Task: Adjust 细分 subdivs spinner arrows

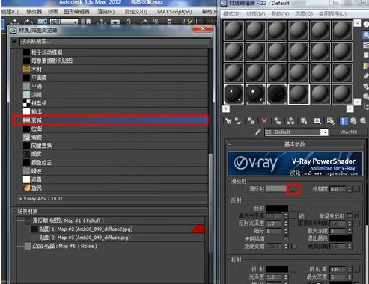Action: (x=286, y=231)
